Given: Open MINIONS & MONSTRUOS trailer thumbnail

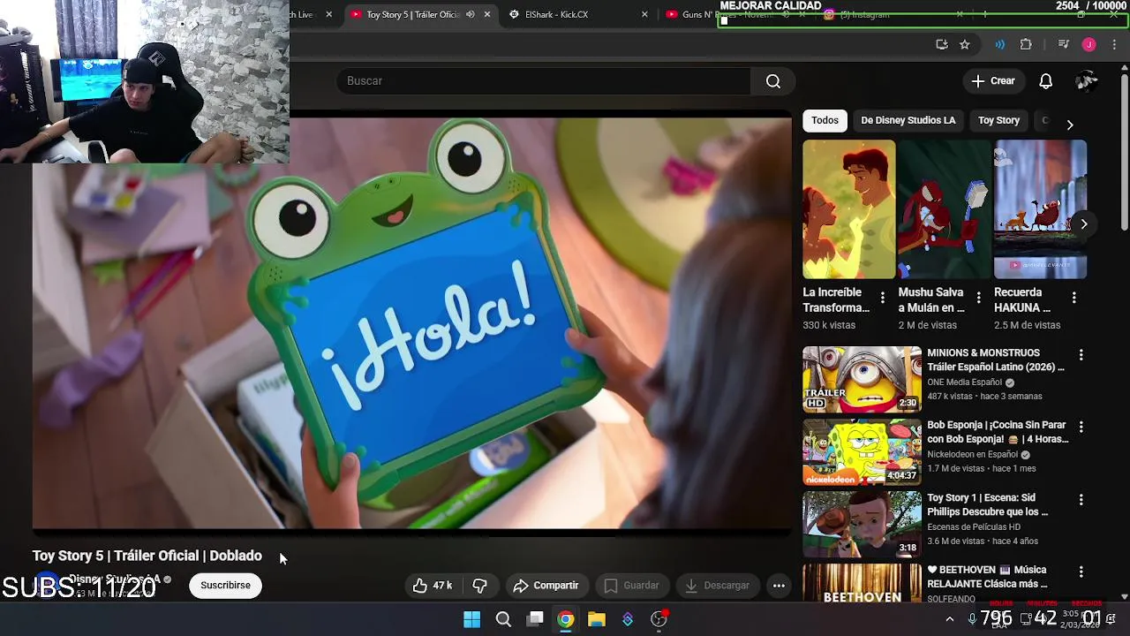Looking at the screenshot, I should click(x=862, y=380).
